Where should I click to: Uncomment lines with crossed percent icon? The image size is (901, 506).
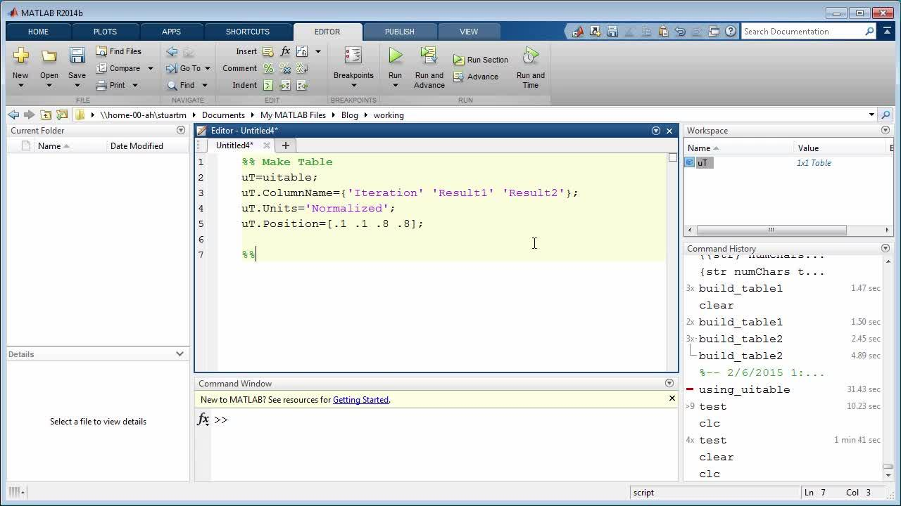click(x=285, y=68)
